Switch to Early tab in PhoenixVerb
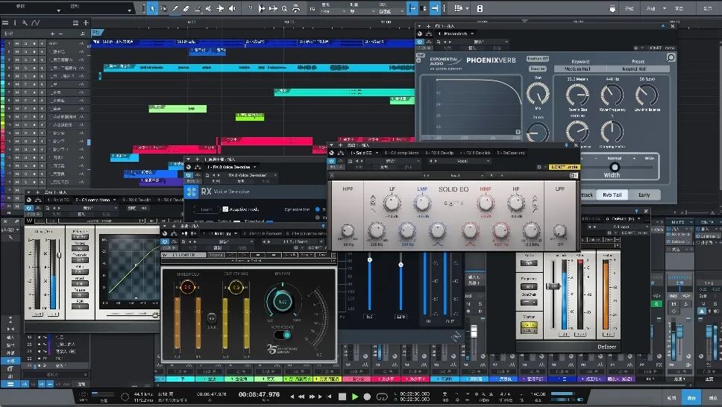The image size is (722, 407). tap(644, 195)
